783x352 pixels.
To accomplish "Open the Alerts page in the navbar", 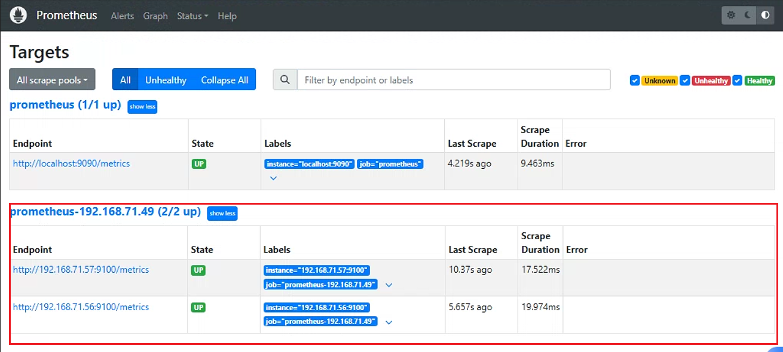I will (123, 16).
